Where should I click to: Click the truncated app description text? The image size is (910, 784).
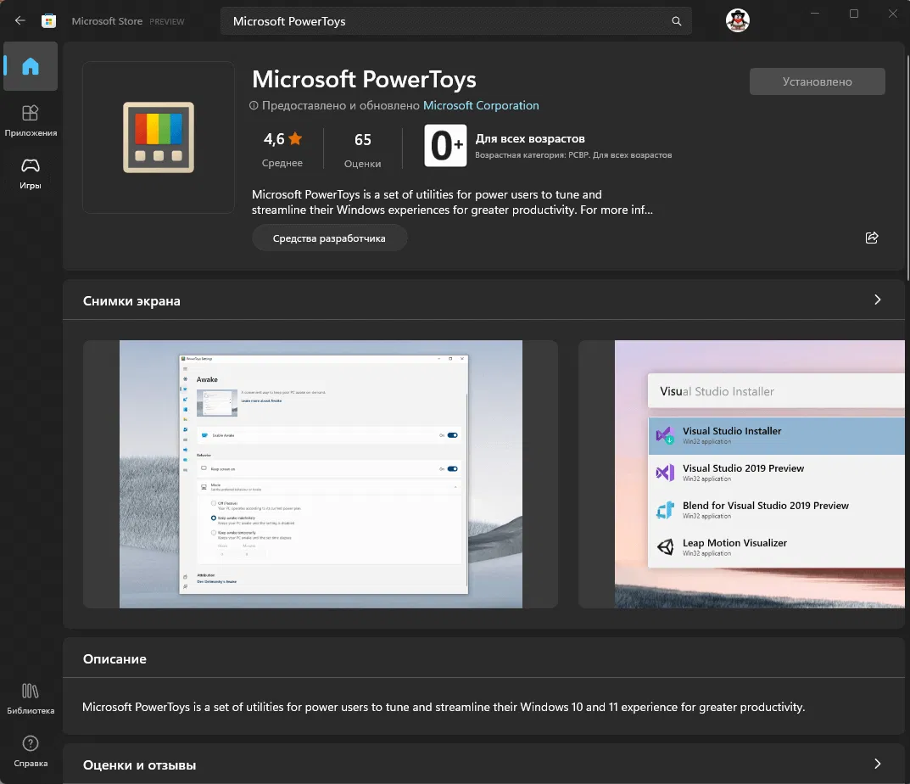point(452,202)
